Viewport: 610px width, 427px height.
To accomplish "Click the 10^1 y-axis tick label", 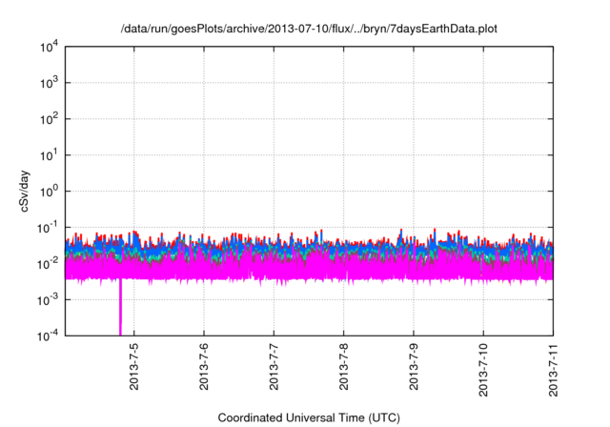I will 49,155.
